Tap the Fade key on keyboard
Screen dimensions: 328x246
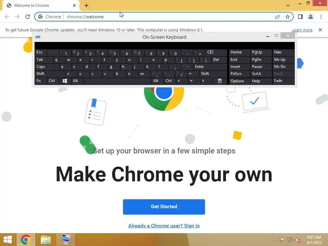tap(283, 81)
